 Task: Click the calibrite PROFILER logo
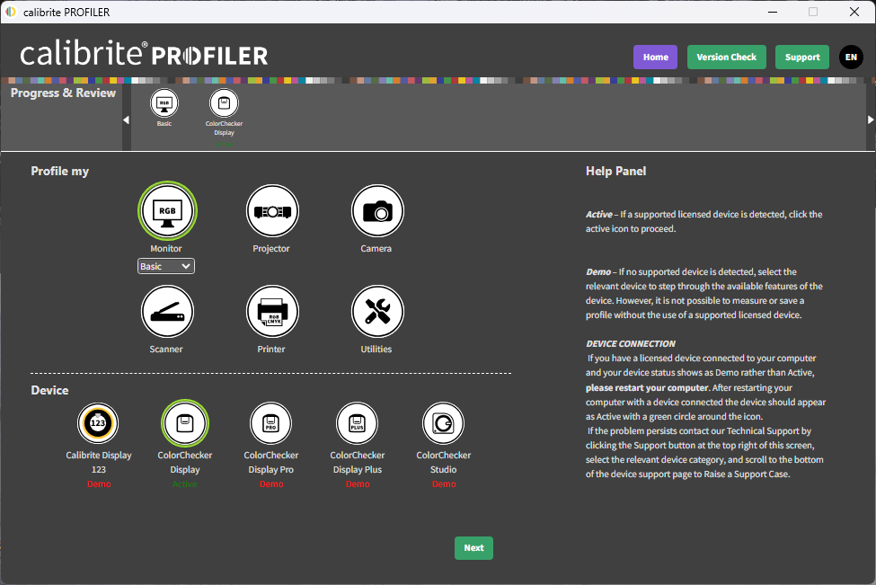tap(144, 54)
